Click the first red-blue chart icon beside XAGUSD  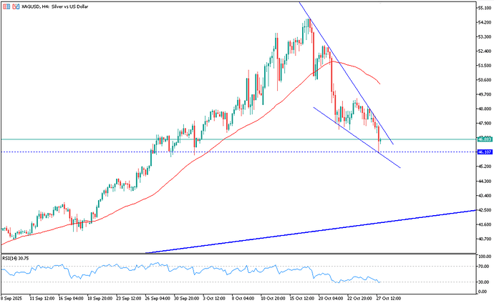coord(5,6)
